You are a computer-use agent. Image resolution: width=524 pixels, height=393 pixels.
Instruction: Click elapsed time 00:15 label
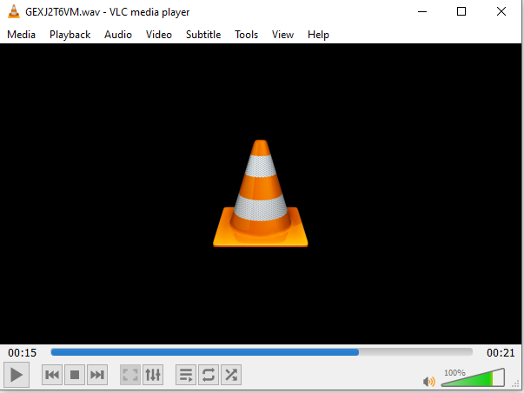click(x=22, y=352)
